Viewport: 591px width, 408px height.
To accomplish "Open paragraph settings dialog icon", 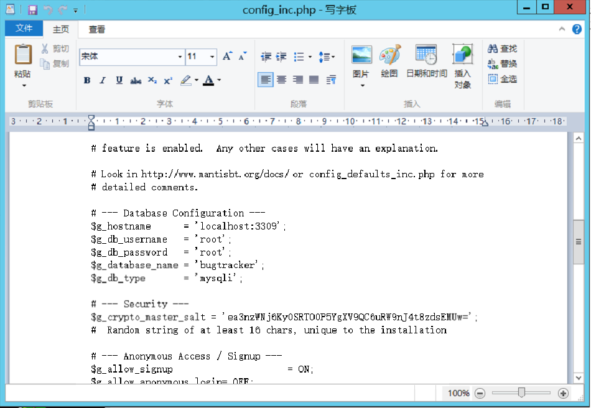I will [x=331, y=80].
